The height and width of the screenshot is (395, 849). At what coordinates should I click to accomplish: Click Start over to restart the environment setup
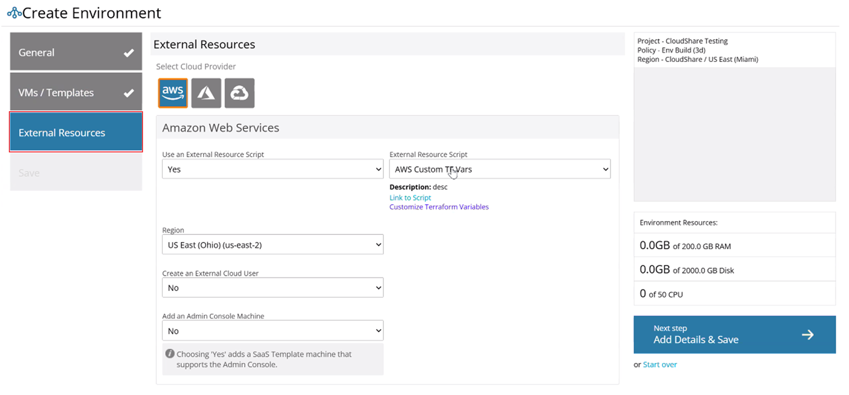point(659,364)
